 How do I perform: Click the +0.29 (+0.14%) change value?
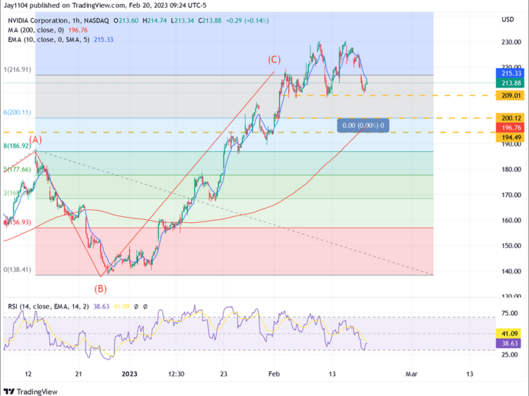(247, 20)
